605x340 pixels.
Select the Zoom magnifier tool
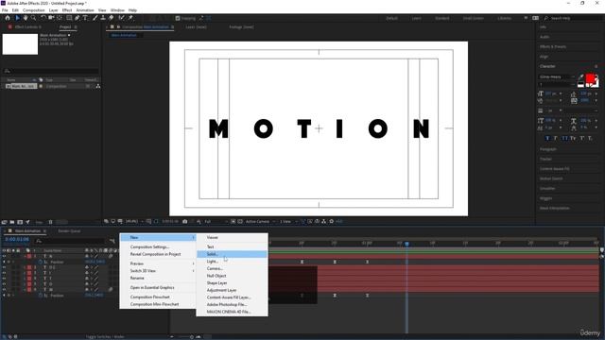pyautogui.click(x=34, y=18)
